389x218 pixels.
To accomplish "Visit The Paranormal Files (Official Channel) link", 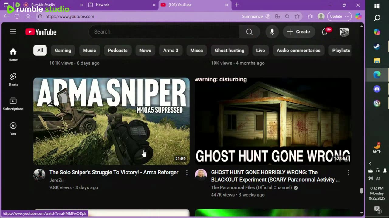I will pyautogui.click(x=251, y=187).
